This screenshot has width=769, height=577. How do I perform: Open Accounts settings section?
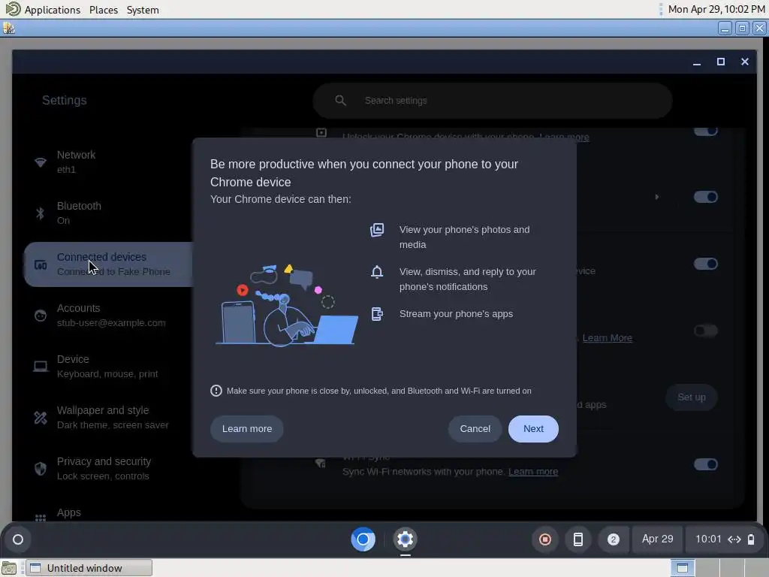tap(108, 316)
